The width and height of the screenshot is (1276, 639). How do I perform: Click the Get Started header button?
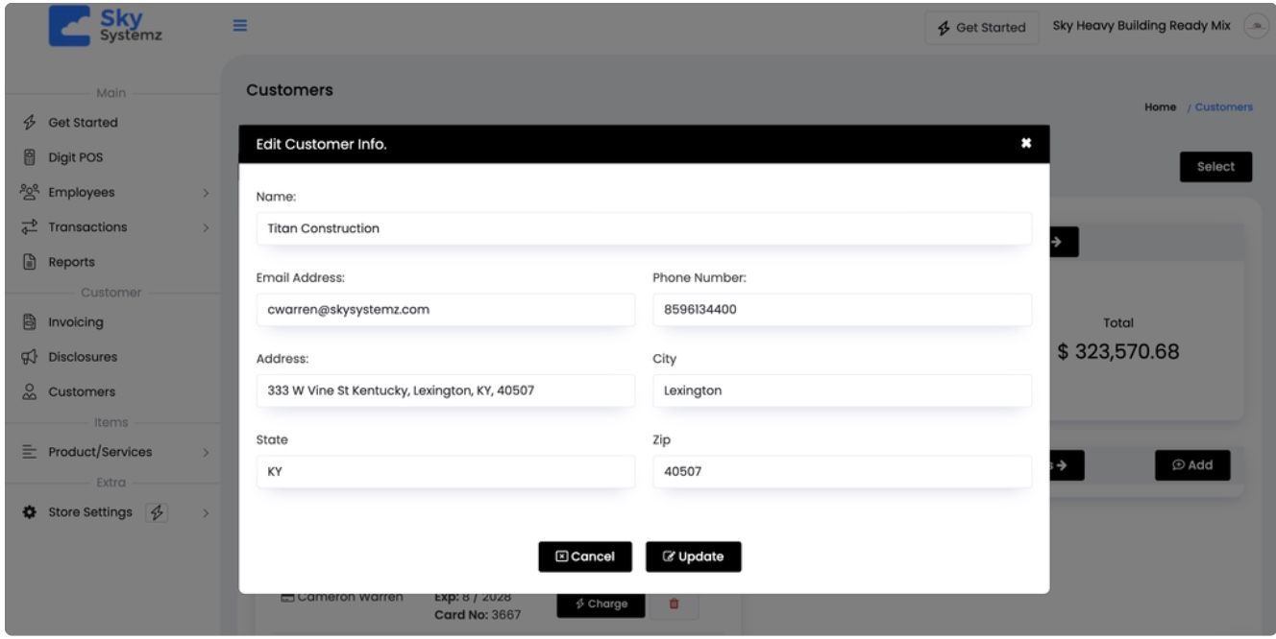[981, 27]
